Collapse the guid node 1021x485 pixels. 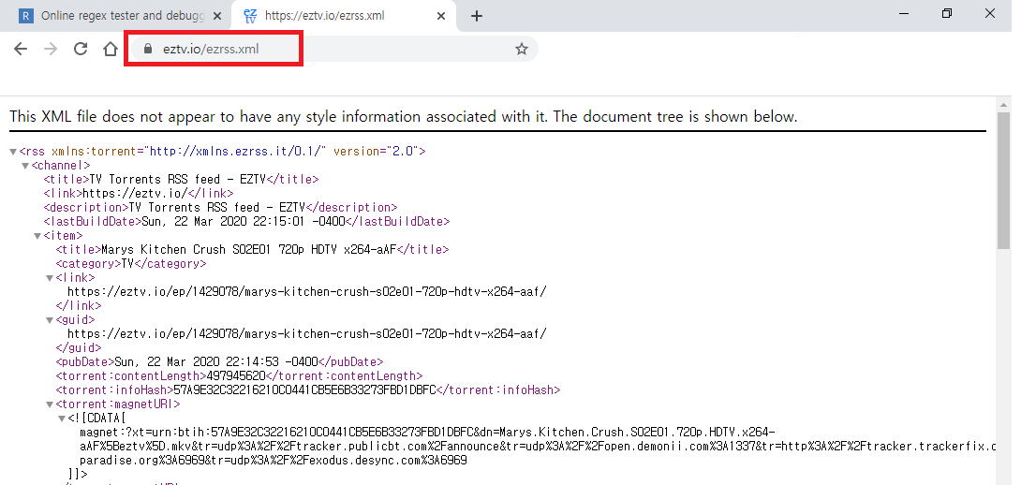pos(50,320)
